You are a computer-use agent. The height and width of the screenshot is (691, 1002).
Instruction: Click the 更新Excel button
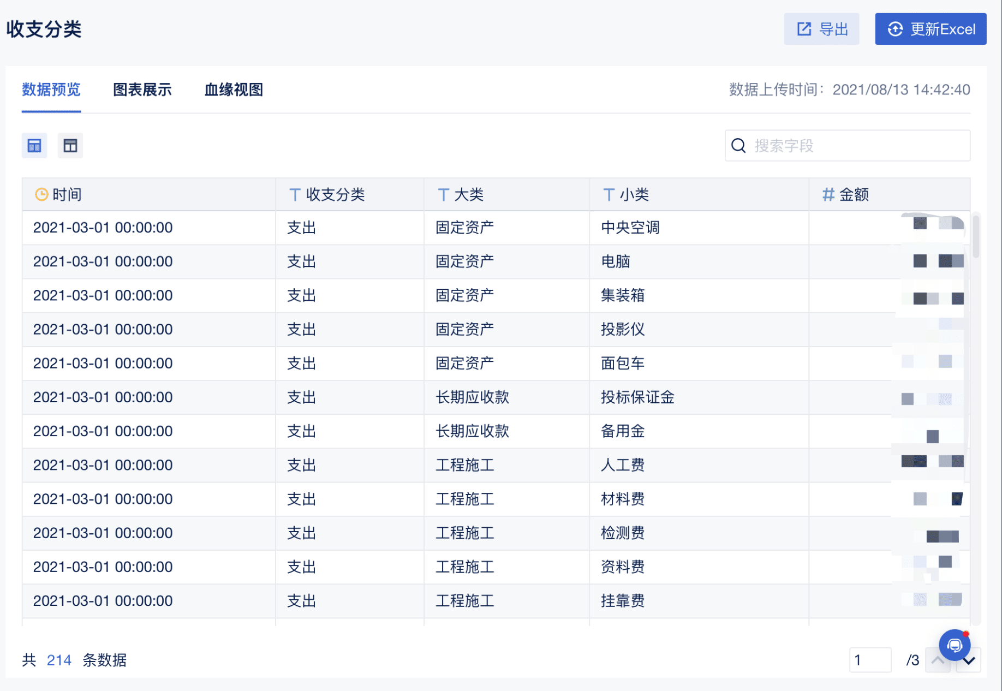coord(931,29)
